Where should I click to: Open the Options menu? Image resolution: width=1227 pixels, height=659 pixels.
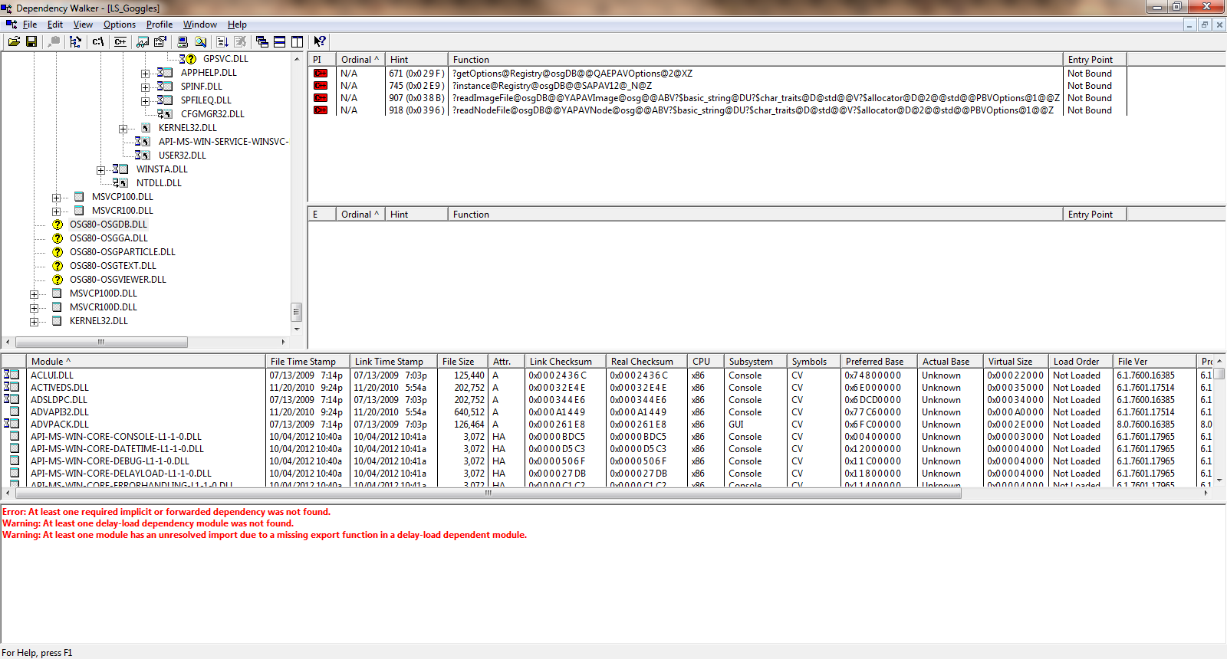(120, 25)
